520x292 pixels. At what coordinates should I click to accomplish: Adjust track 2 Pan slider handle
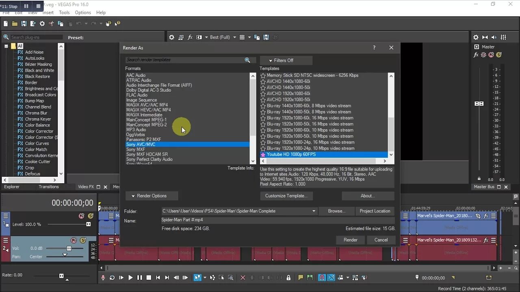coord(65,255)
